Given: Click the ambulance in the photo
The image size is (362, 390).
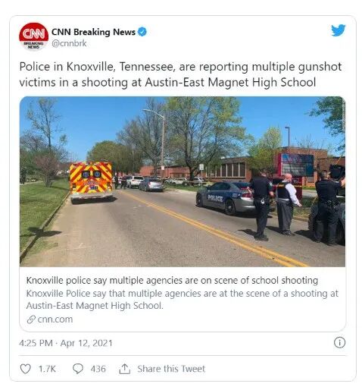Looking at the screenshot, I should coord(91,181).
